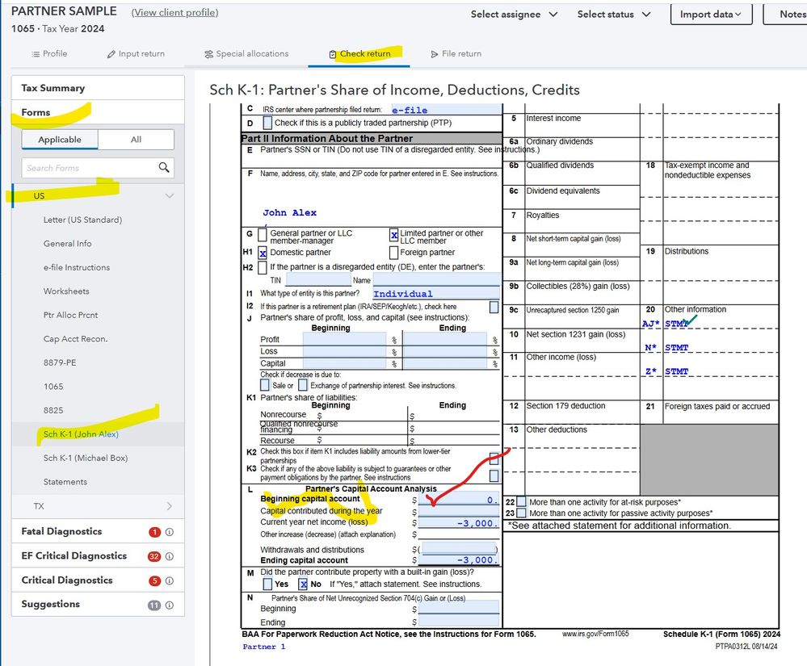Click info icon next to Fatal Diagnostics
Viewport: 807px width, 666px height.
pyautogui.click(x=170, y=532)
